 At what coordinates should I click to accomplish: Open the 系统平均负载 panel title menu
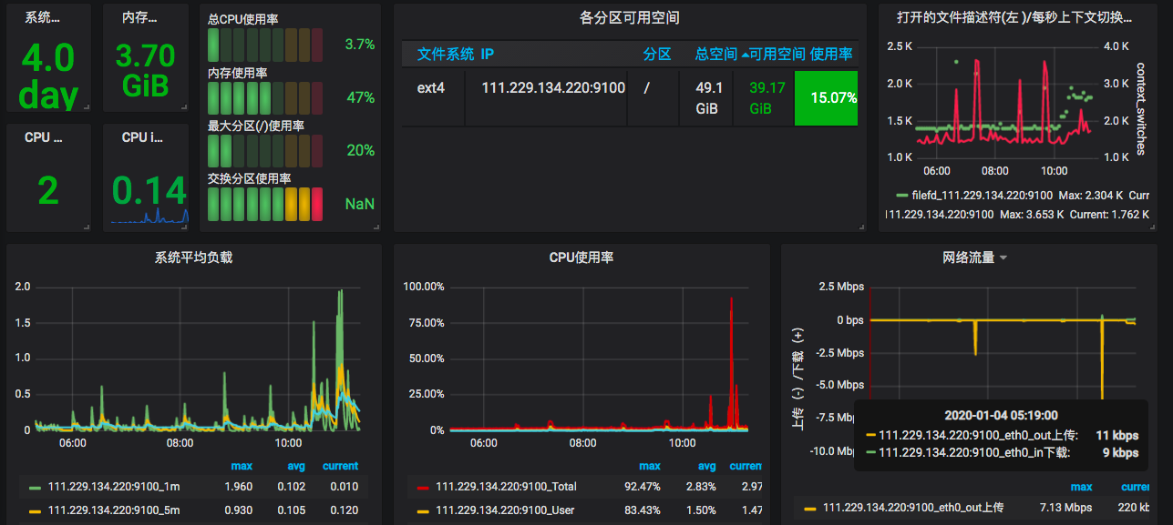[193, 258]
